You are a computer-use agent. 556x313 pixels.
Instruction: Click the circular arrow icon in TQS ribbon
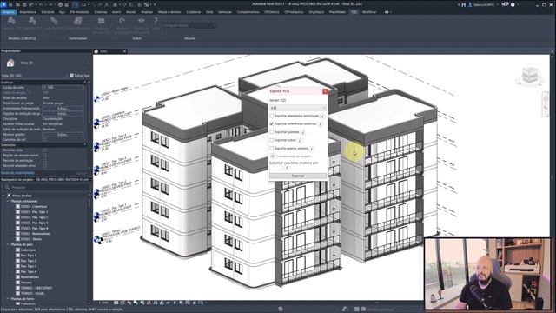(x=122, y=21)
